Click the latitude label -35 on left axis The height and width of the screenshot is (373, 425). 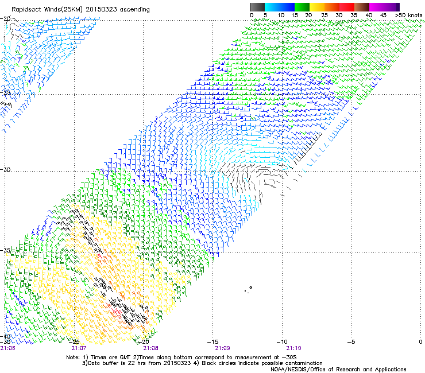(x=5, y=250)
